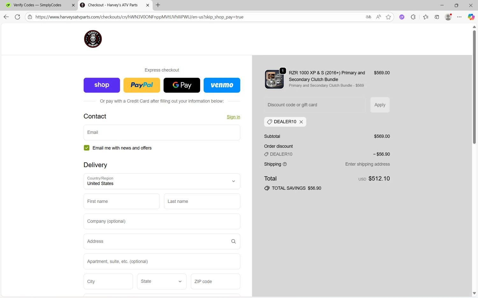Click the Sign in link
Image resolution: width=478 pixels, height=298 pixels.
[x=233, y=117]
